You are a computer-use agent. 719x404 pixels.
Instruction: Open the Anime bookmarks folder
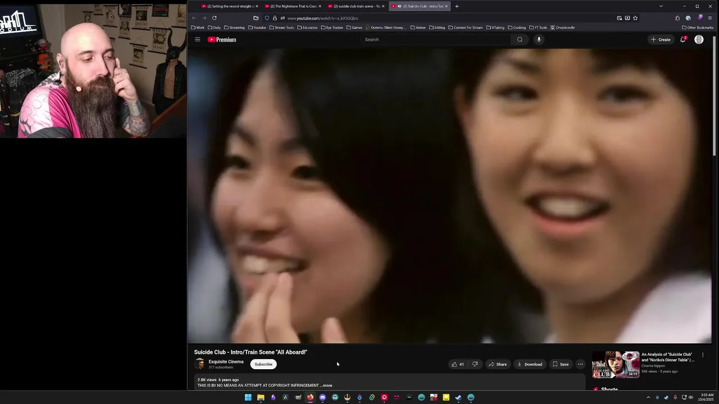pos(418,27)
